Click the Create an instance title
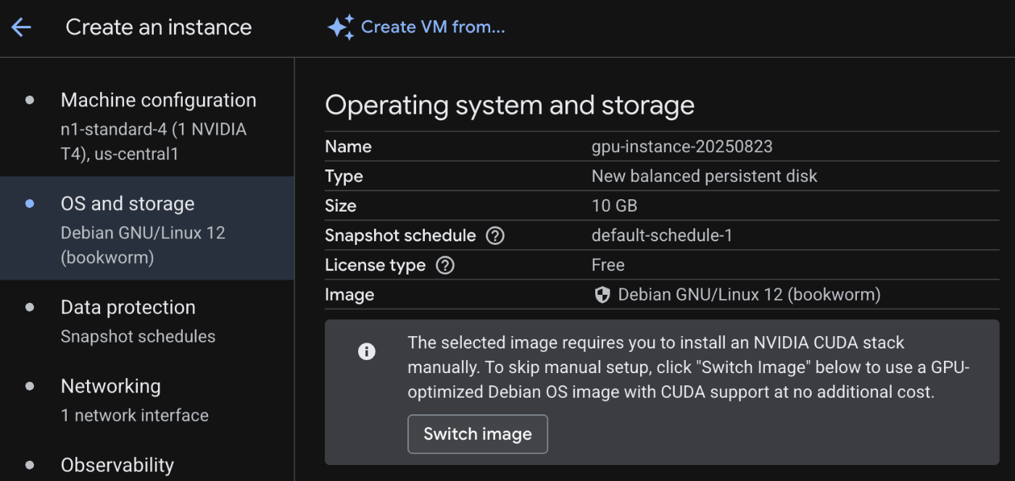Image resolution: width=1015 pixels, height=481 pixels. pyautogui.click(x=159, y=28)
